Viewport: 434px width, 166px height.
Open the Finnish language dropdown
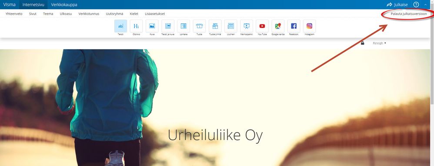(379, 43)
